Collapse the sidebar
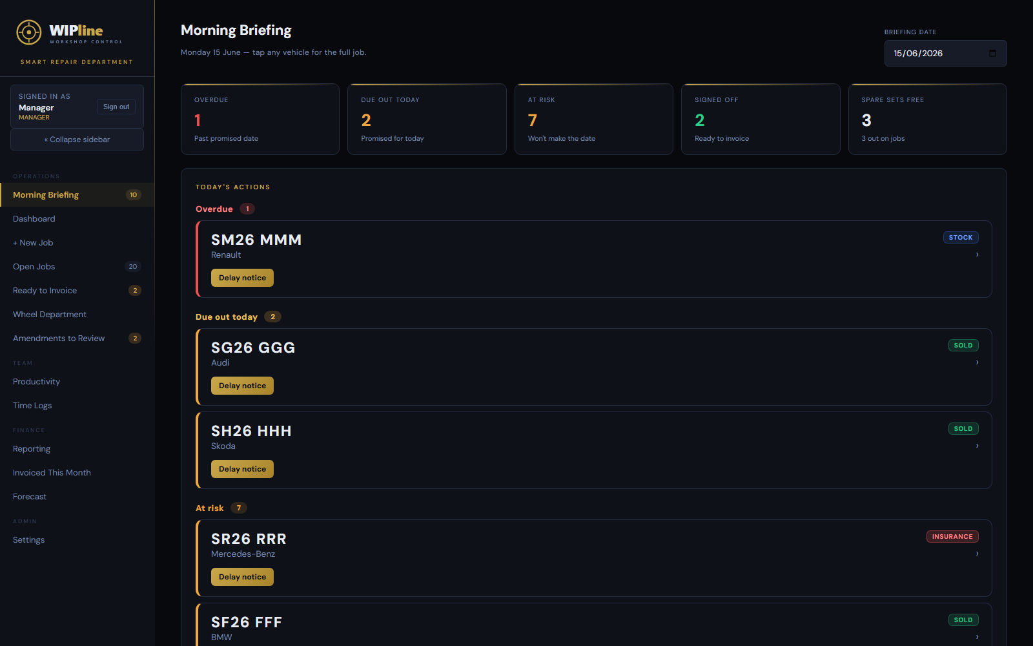Viewport: 1033px width, 646px height. [x=77, y=140]
